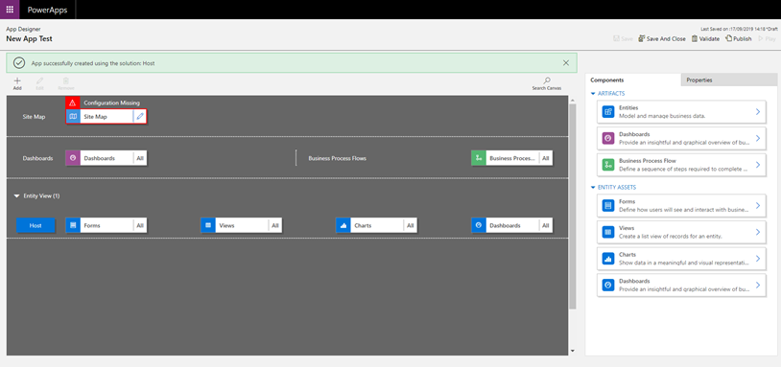The width and height of the screenshot is (781, 367).
Task: Publish the app with Publish button
Action: (739, 38)
